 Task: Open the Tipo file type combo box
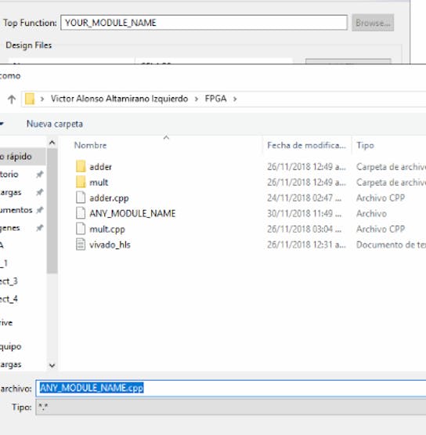point(230,408)
